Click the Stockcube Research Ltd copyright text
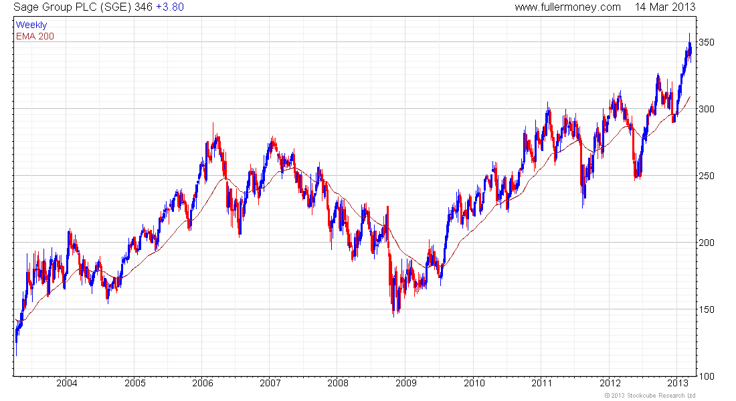This screenshot has width=736, height=401. pos(650,396)
